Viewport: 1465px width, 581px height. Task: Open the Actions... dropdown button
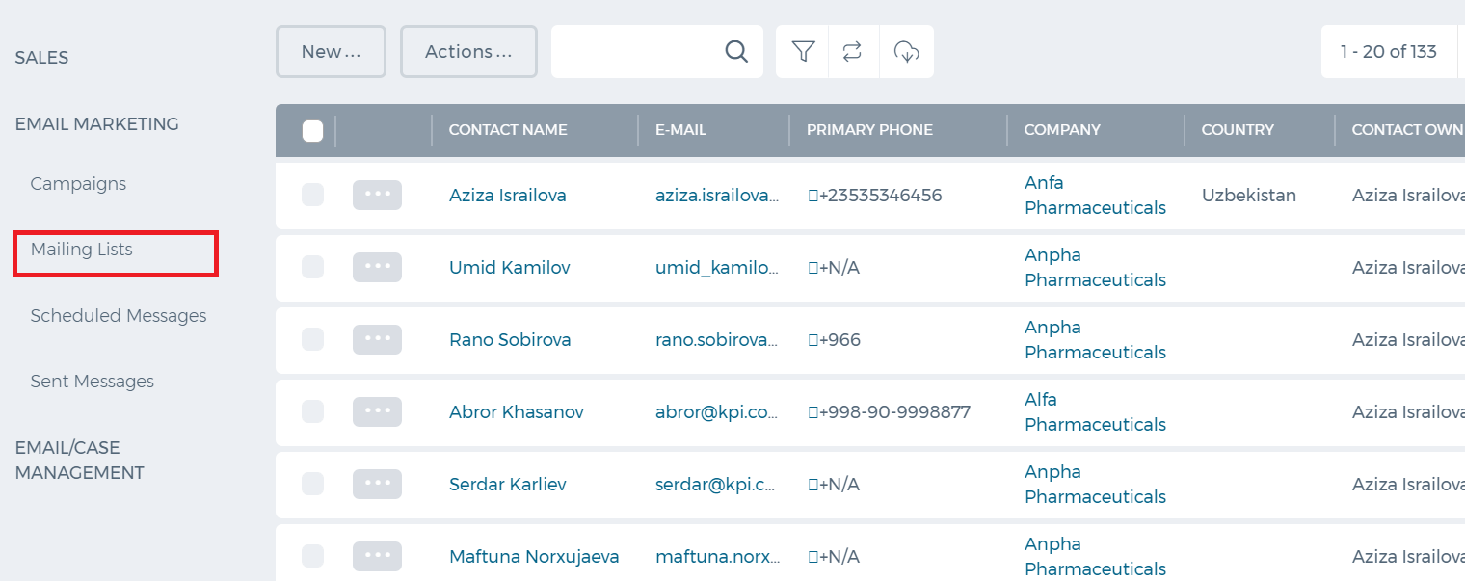coord(468,52)
